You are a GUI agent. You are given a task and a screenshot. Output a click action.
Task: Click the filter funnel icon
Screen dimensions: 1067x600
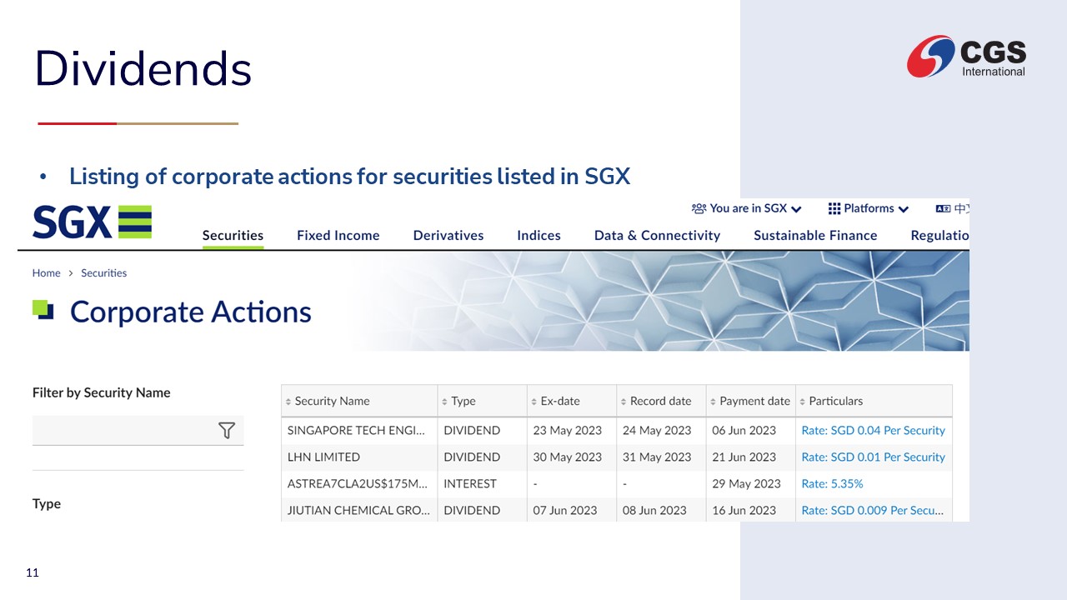[226, 430]
